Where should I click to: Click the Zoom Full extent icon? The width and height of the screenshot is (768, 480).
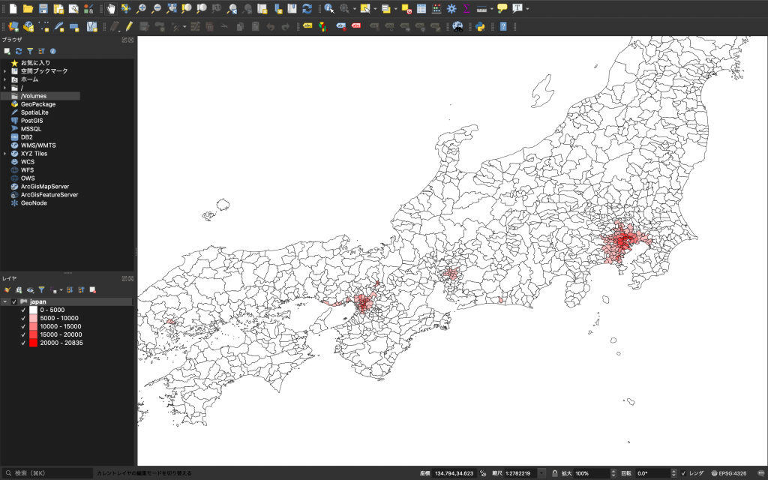[x=172, y=8]
